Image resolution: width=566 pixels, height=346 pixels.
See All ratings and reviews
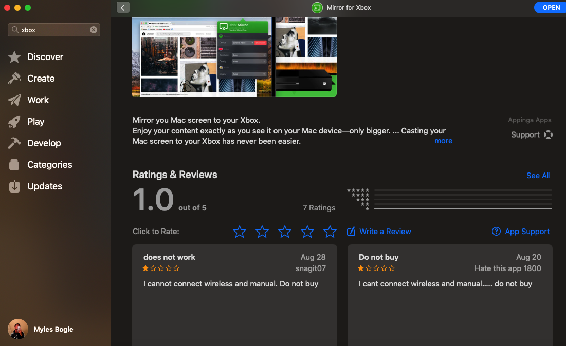point(538,176)
